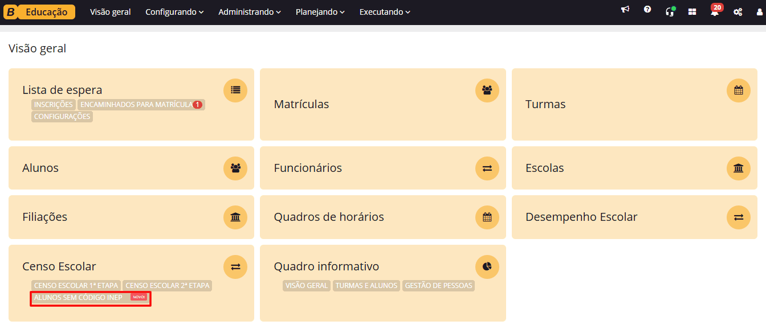Open the headset support icon
This screenshot has width=766, height=325.
point(670,11)
